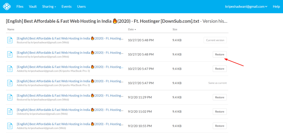Viewport: 283px width, 133px height.
Task: Click the file icon of the second 5:48 PM row
Action: tap(10, 54)
